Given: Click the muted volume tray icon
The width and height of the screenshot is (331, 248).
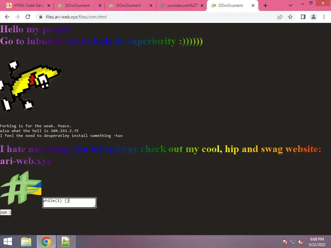Looking at the screenshot, I should 300,242.
